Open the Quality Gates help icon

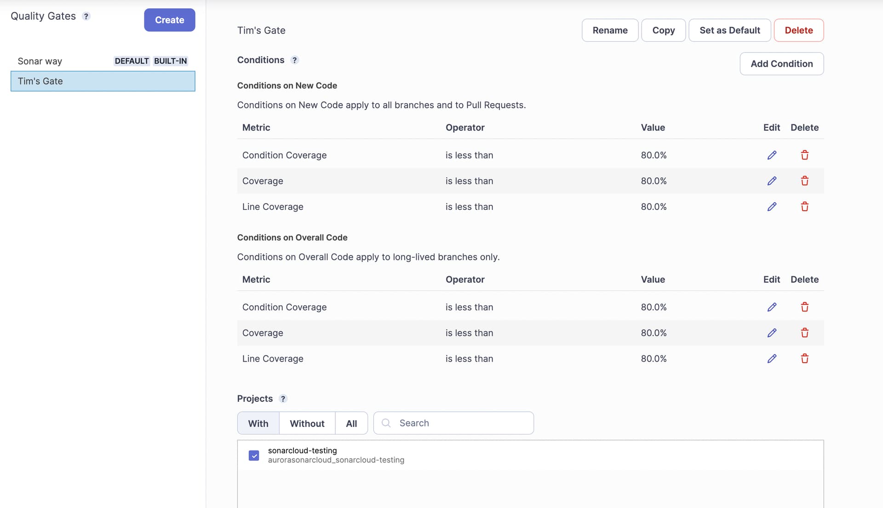tap(86, 16)
